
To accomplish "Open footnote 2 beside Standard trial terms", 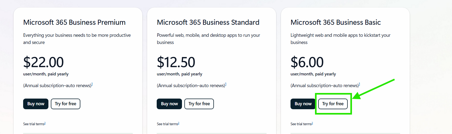I will 179,123.
